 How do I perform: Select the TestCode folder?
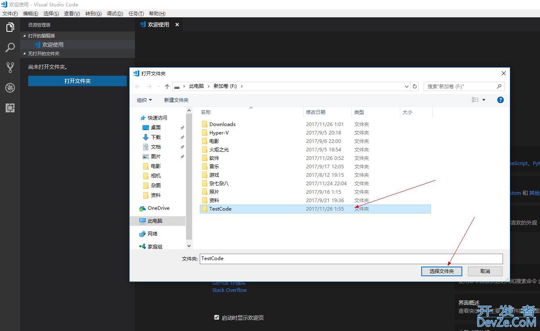pos(315,209)
